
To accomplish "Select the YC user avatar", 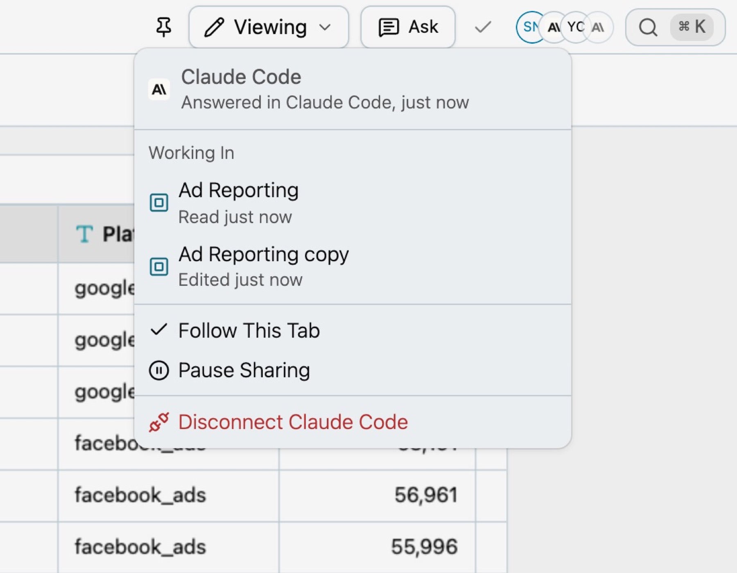I will [x=575, y=27].
